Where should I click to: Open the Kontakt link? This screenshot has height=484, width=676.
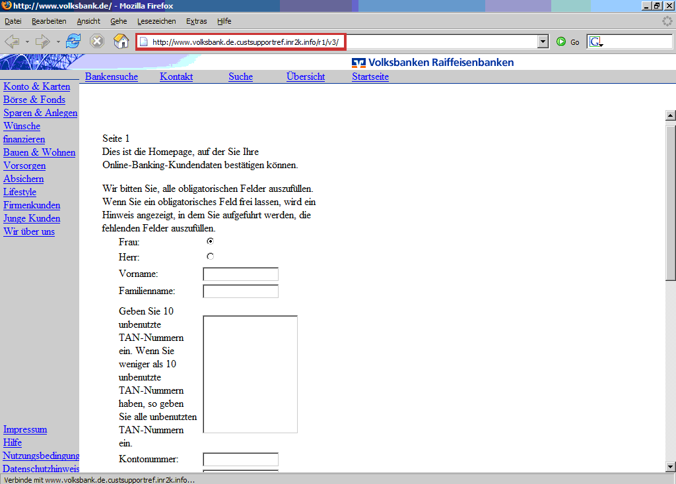176,76
